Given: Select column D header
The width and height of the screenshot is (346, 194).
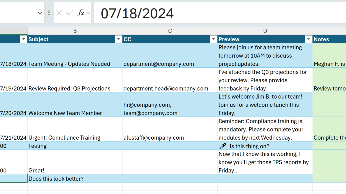Looking at the screenshot, I should [265, 31].
